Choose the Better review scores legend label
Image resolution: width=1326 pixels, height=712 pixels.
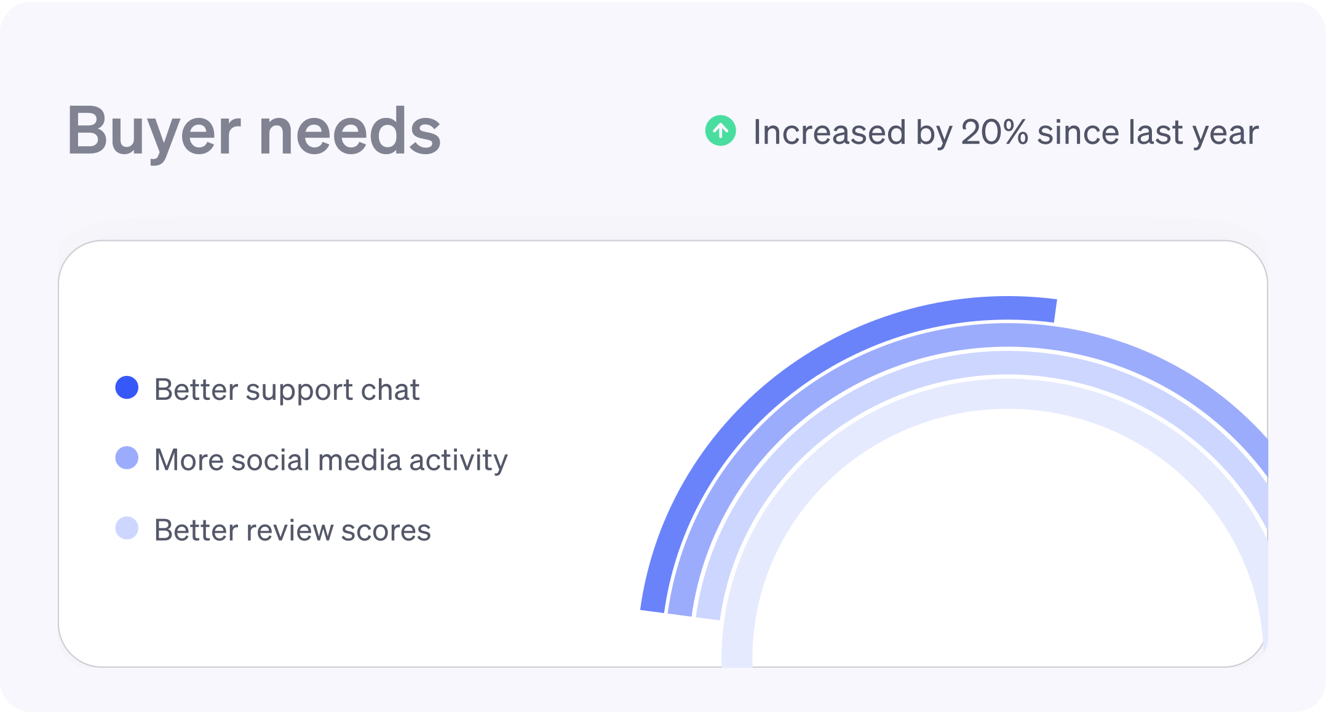click(x=292, y=530)
